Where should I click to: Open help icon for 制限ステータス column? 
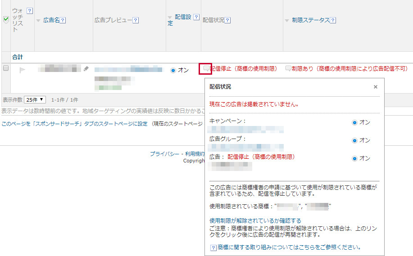click(x=333, y=20)
